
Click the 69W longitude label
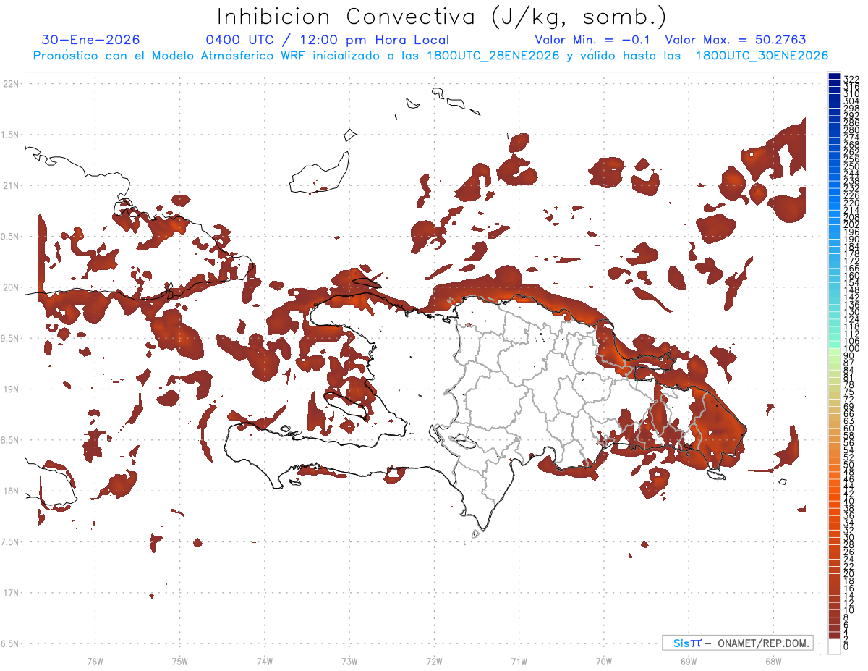[689, 661]
